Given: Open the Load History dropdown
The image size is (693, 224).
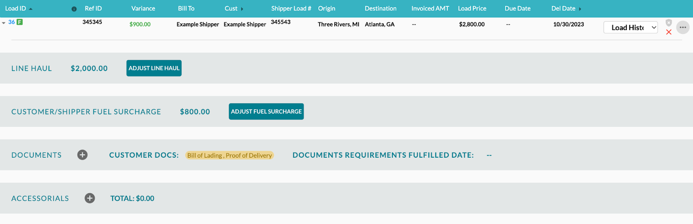Looking at the screenshot, I should pyautogui.click(x=631, y=27).
